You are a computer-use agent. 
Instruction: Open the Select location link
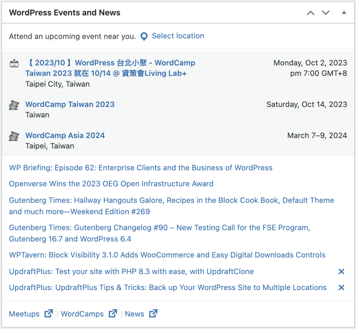[x=178, y=36]
